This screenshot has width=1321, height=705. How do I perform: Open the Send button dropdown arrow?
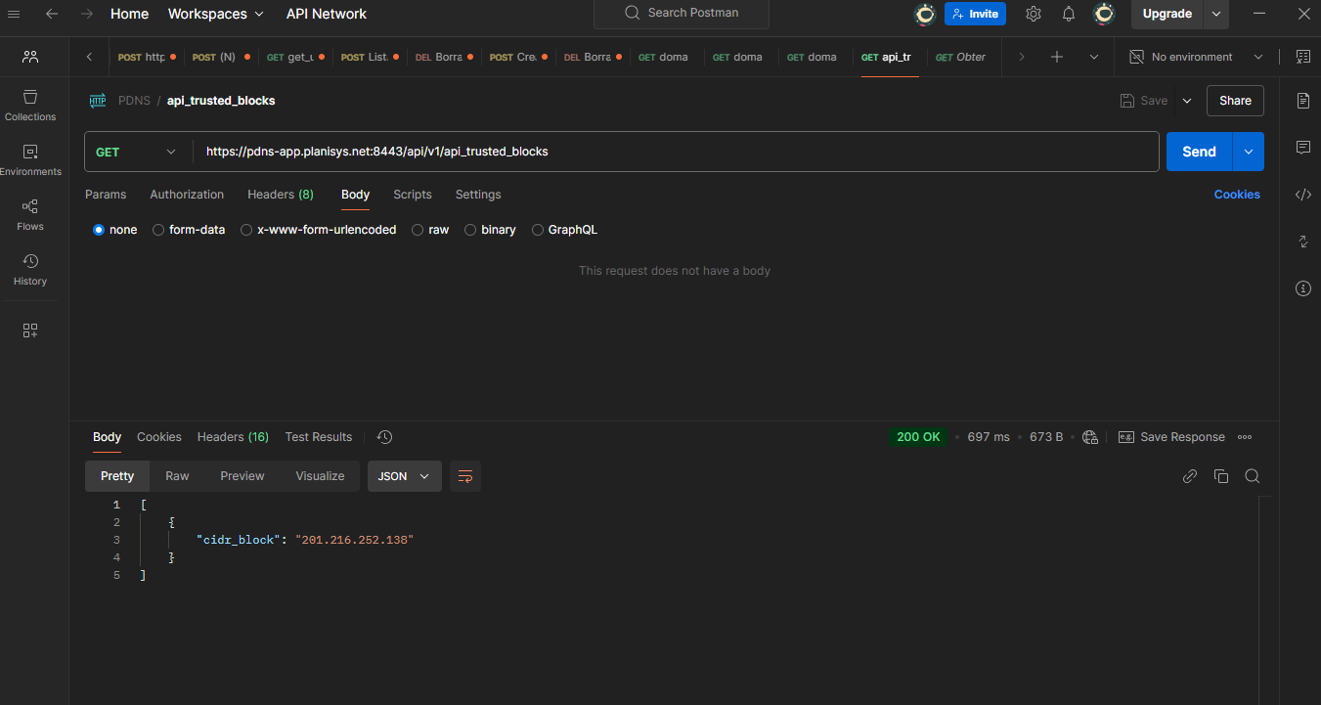point(1249,152)
